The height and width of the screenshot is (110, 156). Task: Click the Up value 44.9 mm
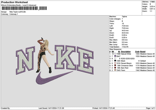pyautogui.click(x=125, y=31)
